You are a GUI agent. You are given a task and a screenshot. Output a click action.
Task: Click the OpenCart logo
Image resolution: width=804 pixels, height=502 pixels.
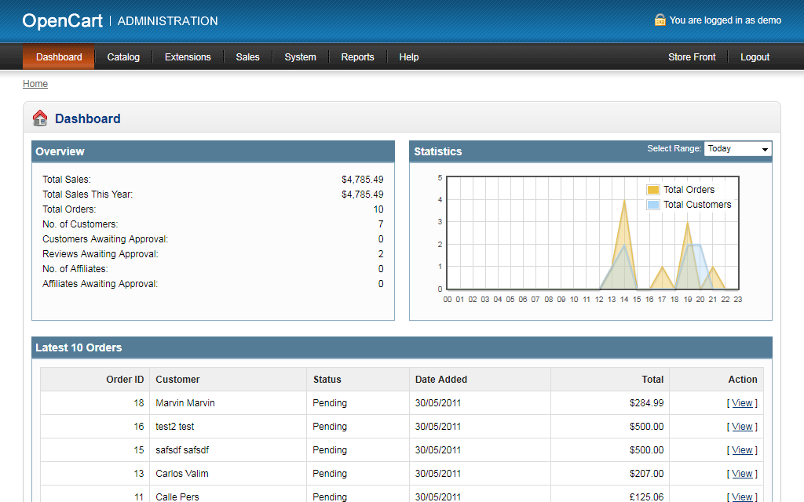click(x=63, y=21)
